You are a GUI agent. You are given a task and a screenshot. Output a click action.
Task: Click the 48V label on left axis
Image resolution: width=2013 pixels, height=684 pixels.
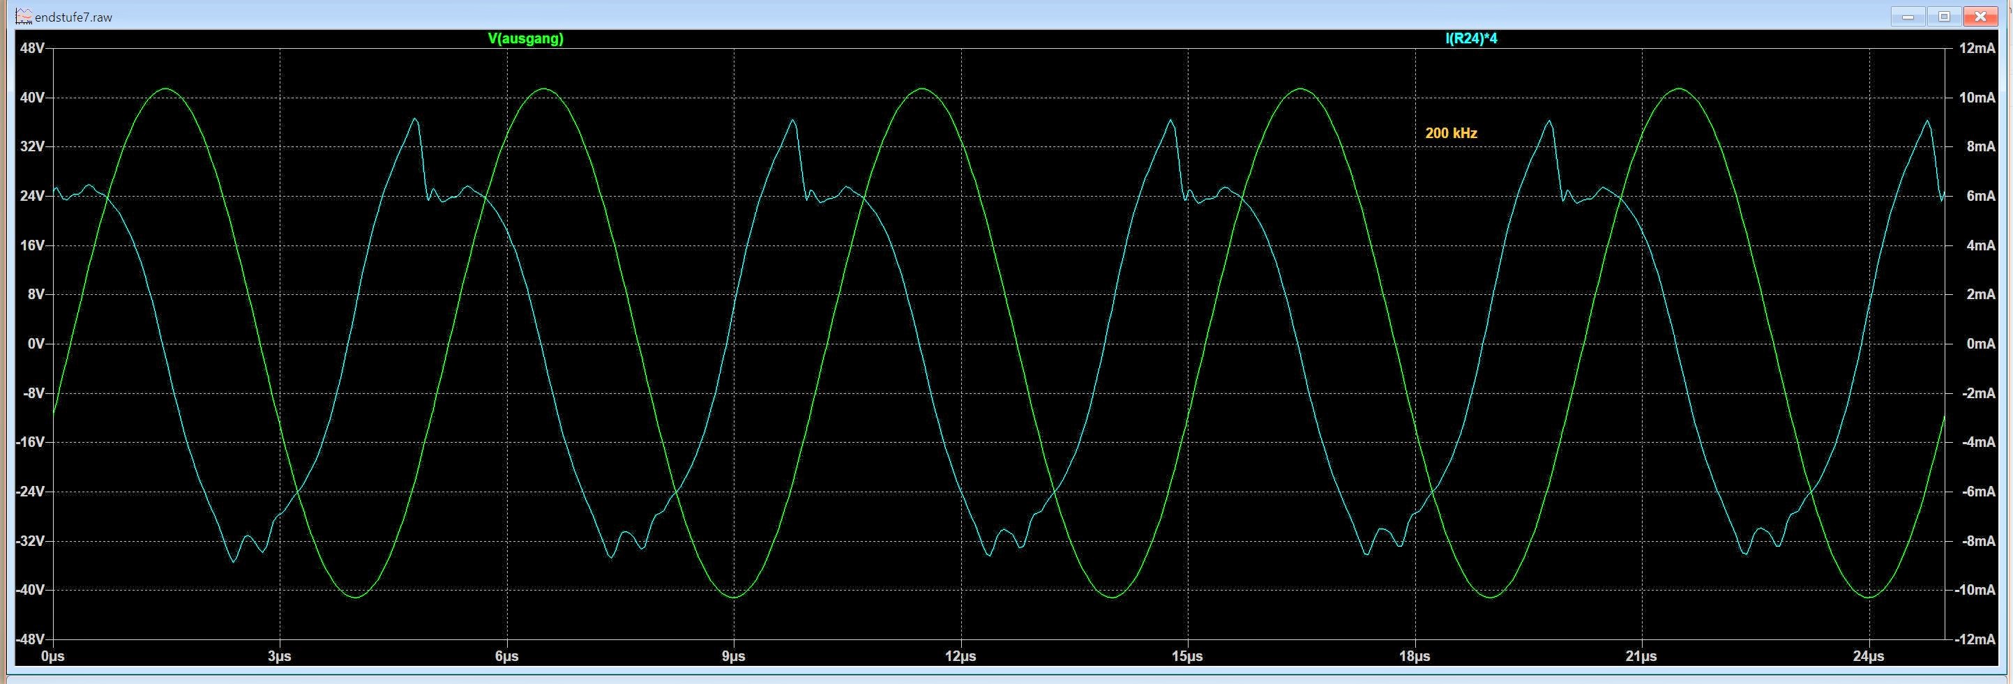(32, 48)
